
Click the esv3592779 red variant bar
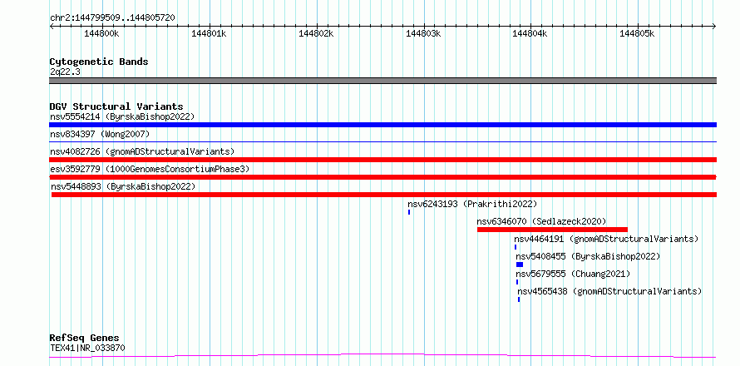(x=382, y=177)
